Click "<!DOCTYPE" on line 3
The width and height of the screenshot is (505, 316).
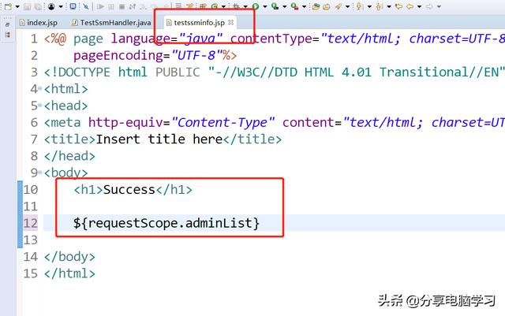(x=77, y=72)
